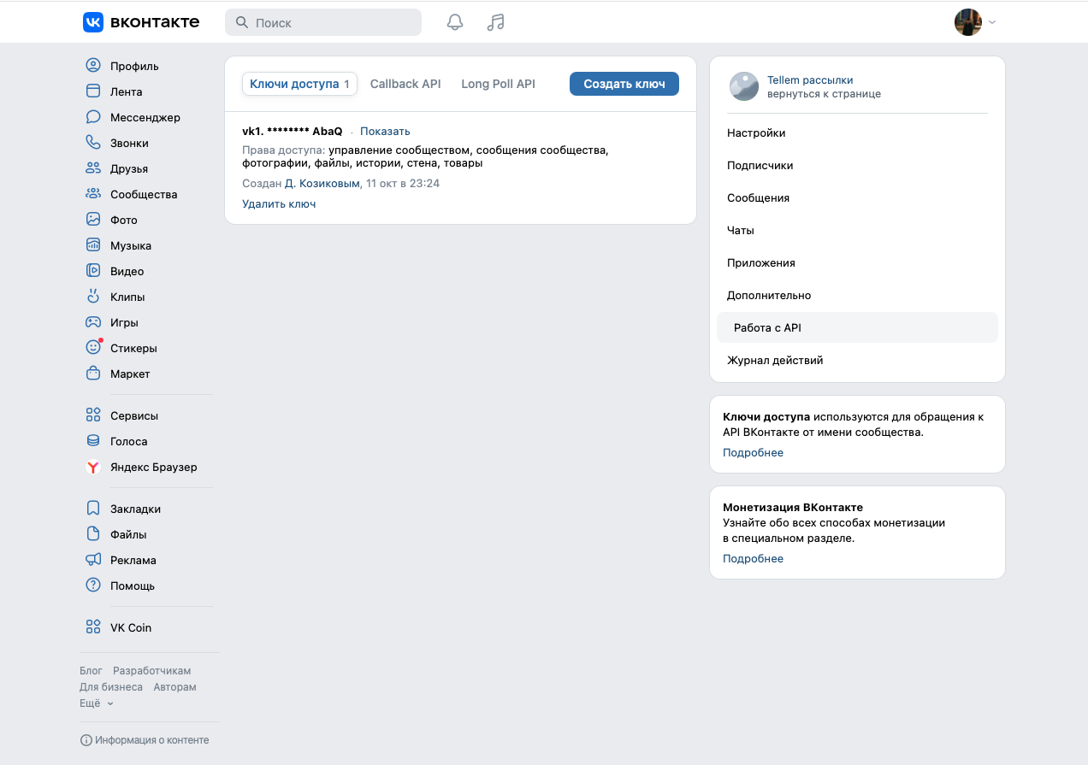Click the Создать ключ button
1088x765 pixels.
coord(624,84)
